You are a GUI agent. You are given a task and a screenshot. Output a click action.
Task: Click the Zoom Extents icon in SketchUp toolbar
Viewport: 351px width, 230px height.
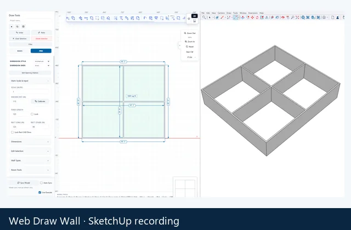click(x=297, y=18)
